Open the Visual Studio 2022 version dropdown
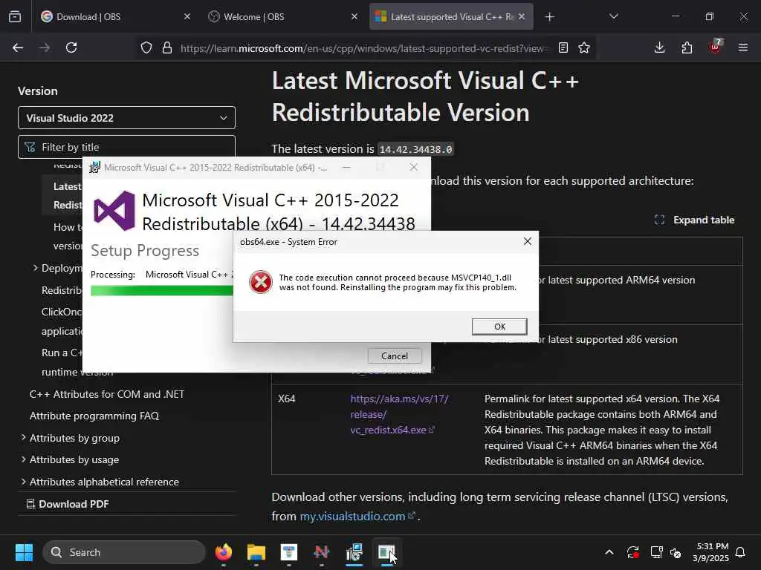The height and width of the screenshot is (570, 761). 126,118
